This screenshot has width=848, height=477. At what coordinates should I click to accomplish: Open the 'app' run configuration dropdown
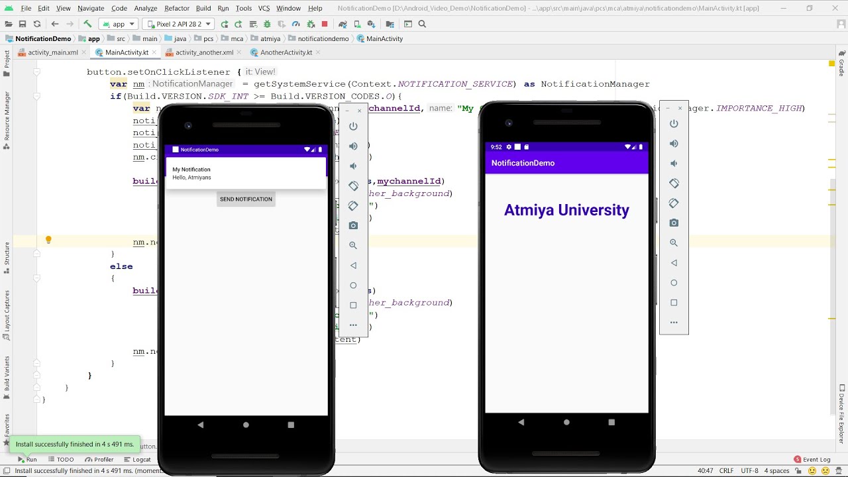pos(119,24)
